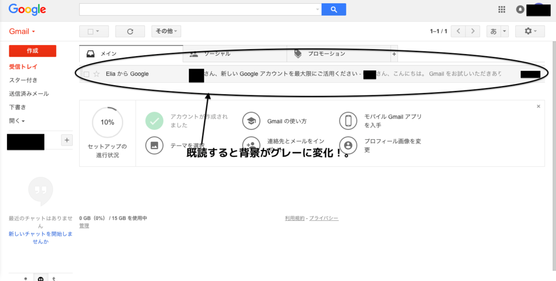This screenshot has height=281, width=556.
Task: Open the Gmail の使い方 graduation cap icon
Action: (251, 121)
